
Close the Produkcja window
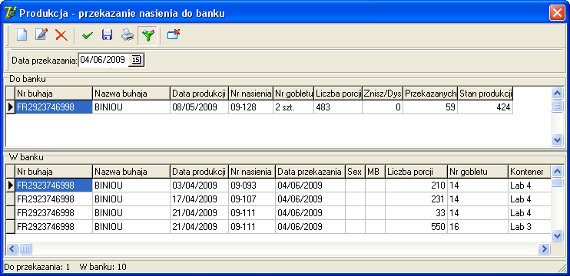[x=556, y=14]
